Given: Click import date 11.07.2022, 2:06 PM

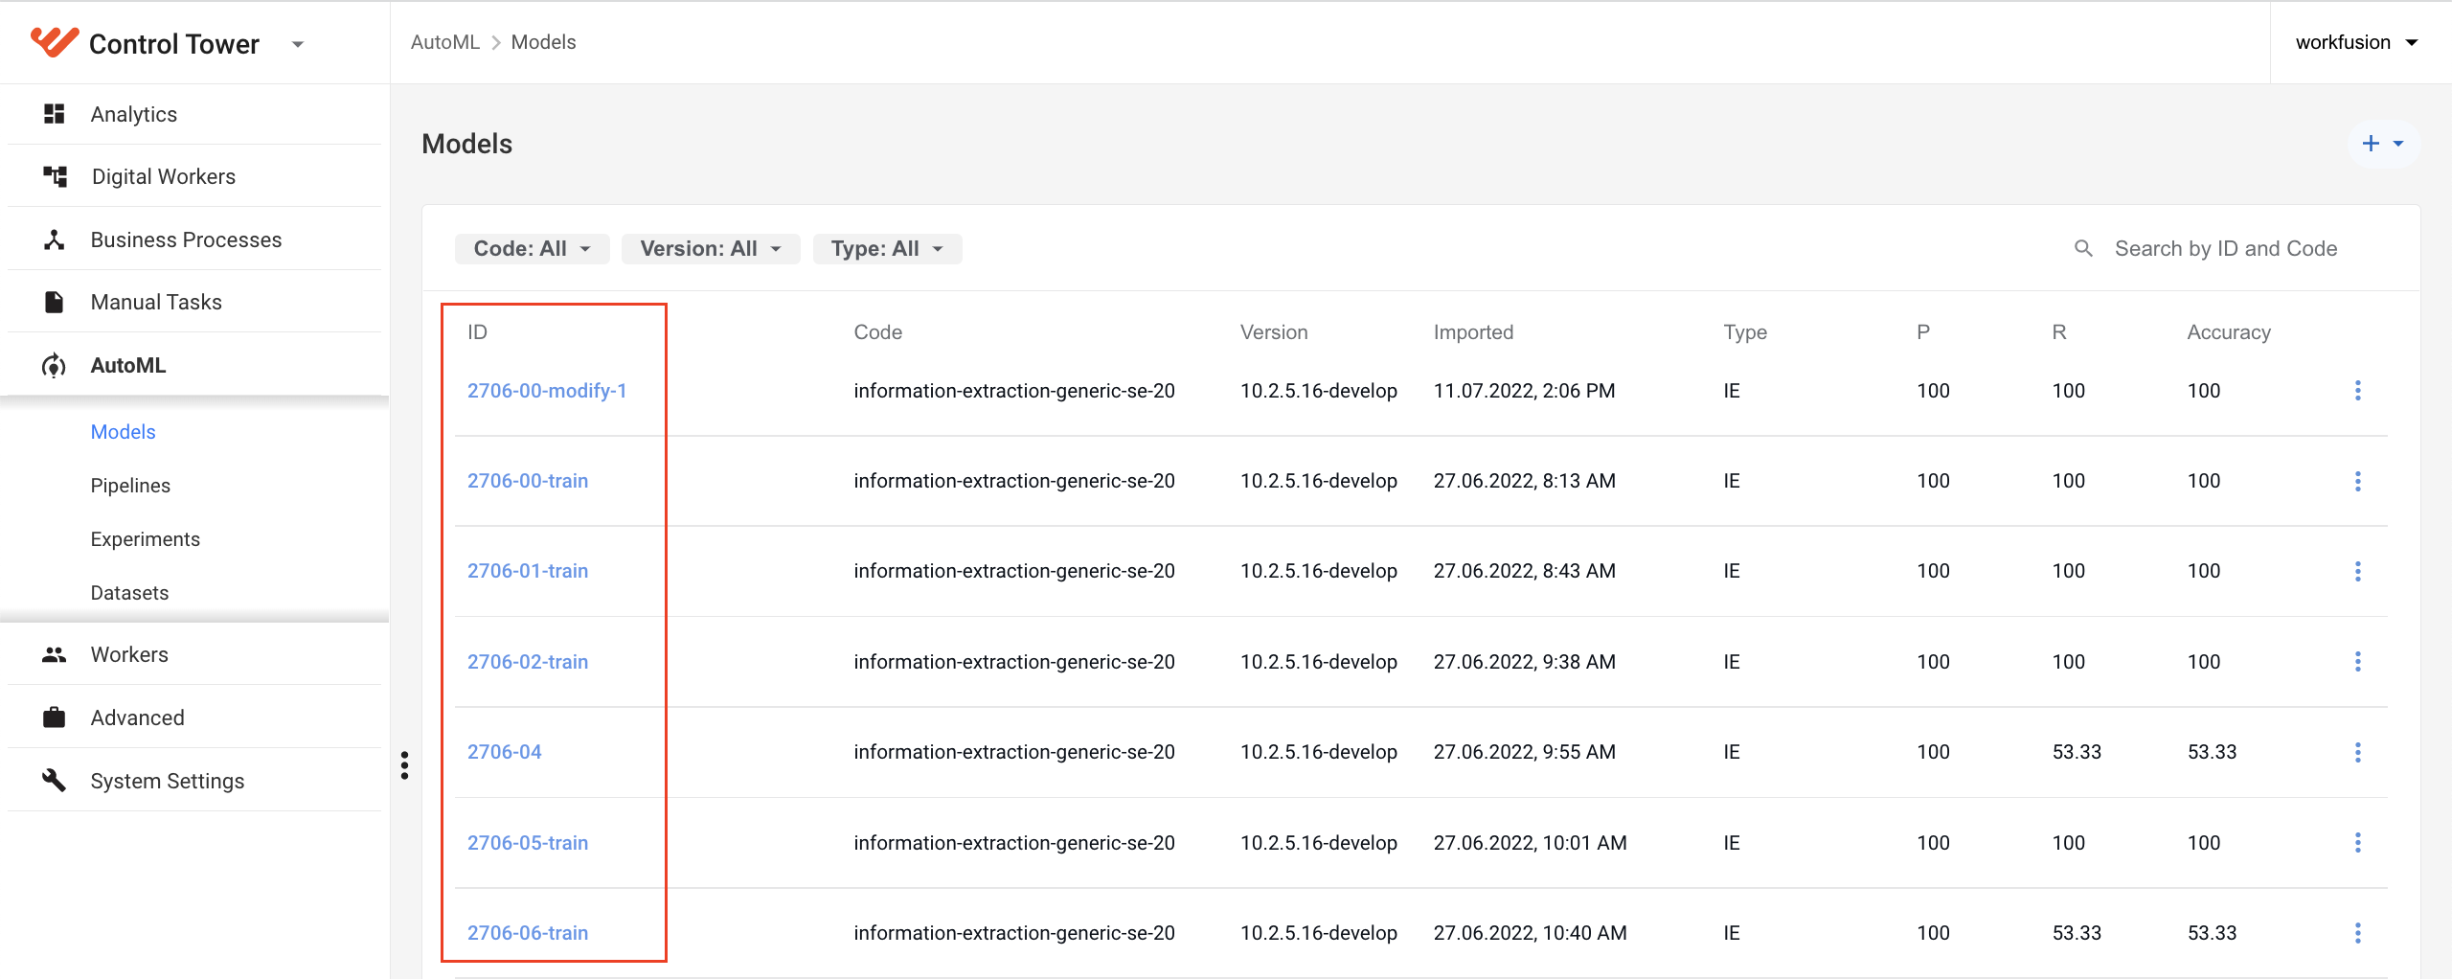Looking at the screenshot, I should point(1524,390).
